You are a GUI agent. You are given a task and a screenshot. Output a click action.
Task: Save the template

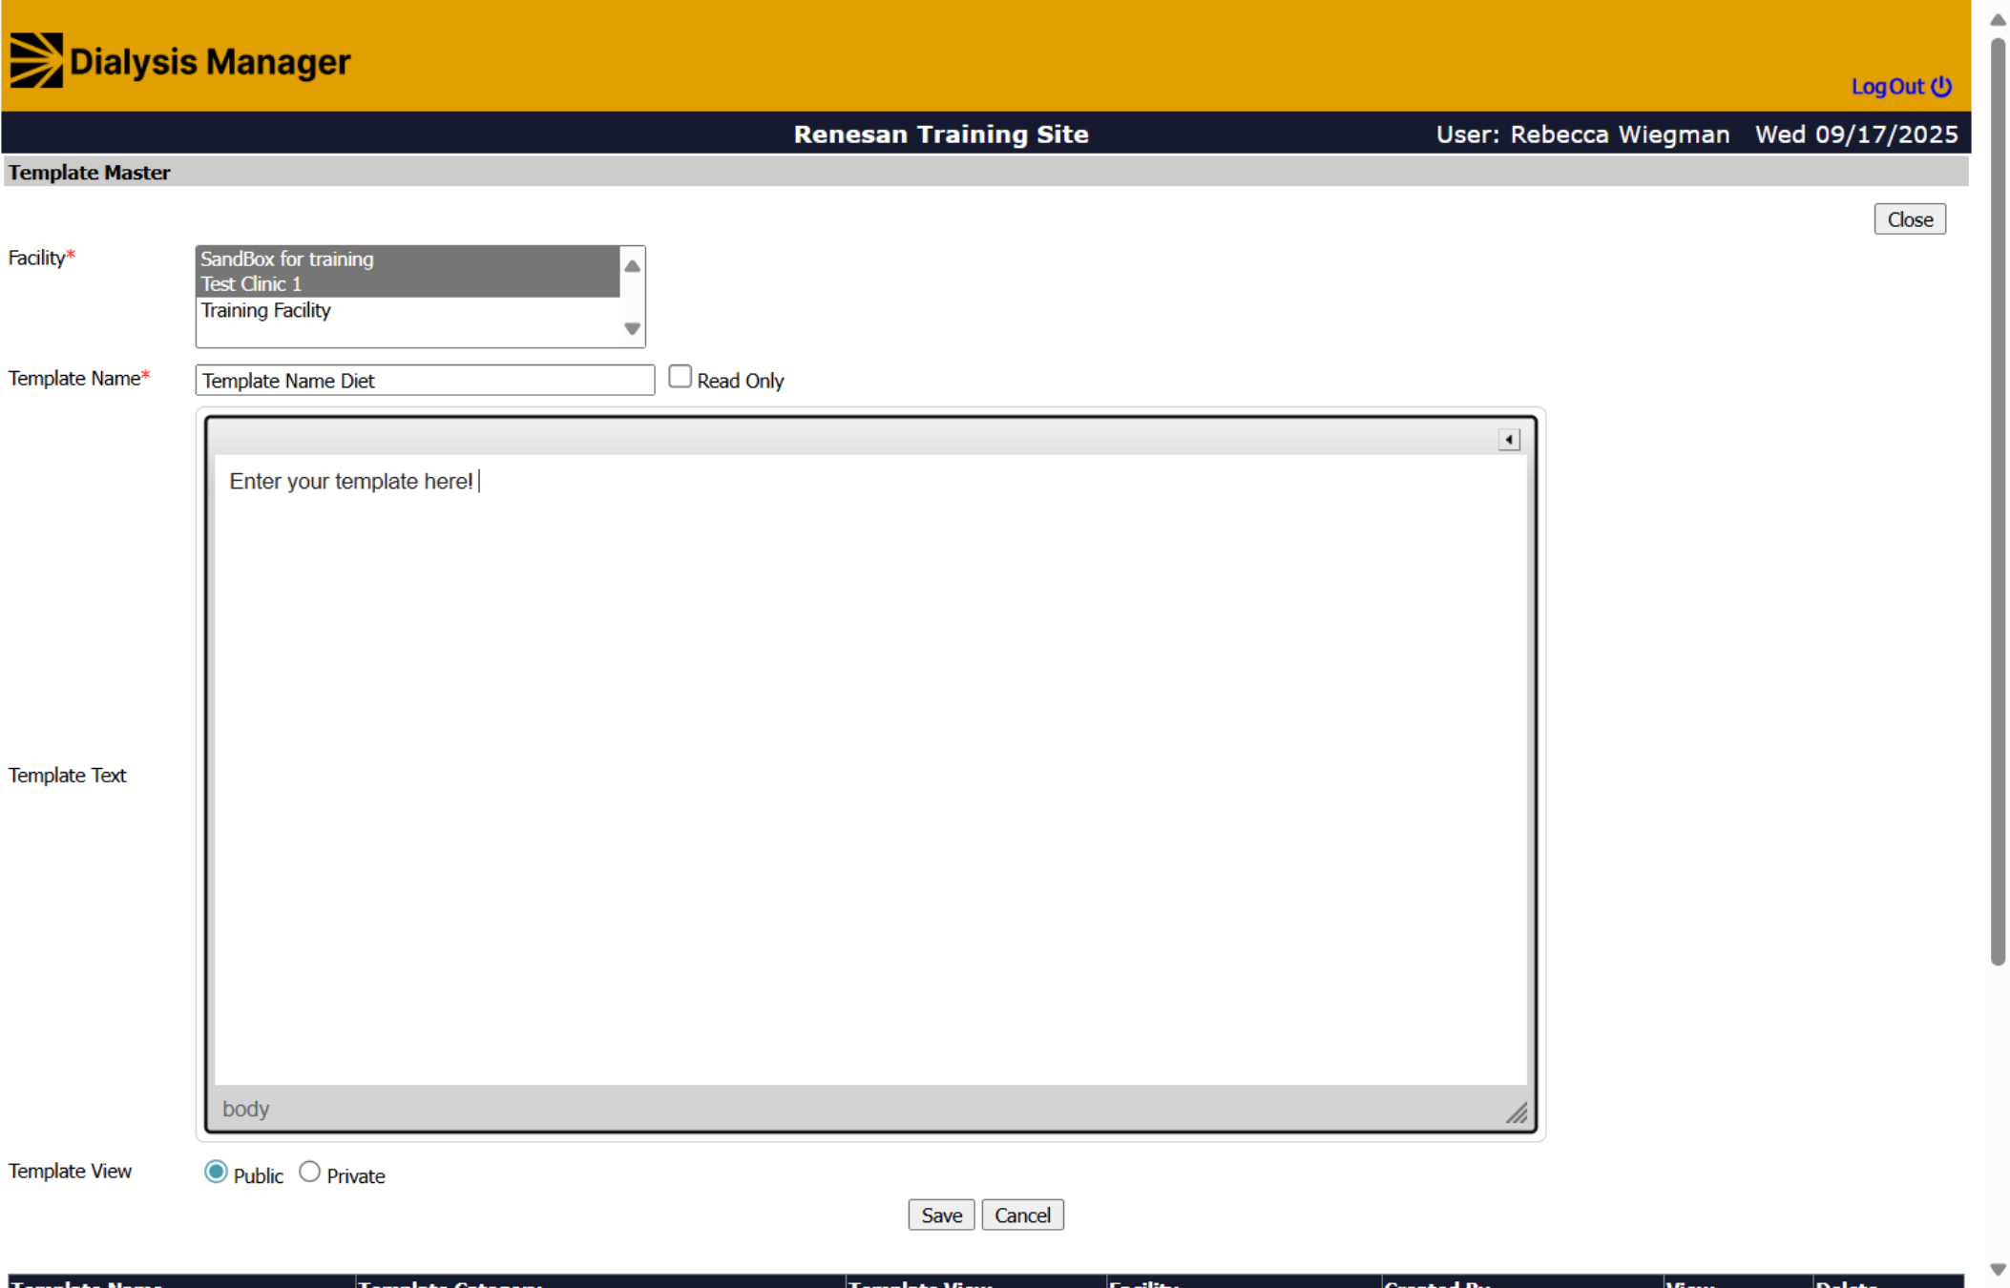click(941, 1215)
